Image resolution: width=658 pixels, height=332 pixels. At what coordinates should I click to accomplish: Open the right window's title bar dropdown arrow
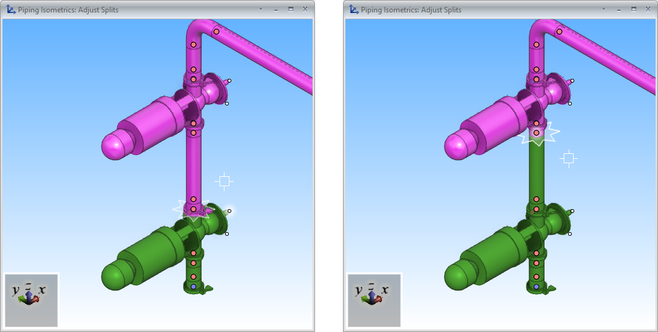(603, 9)
